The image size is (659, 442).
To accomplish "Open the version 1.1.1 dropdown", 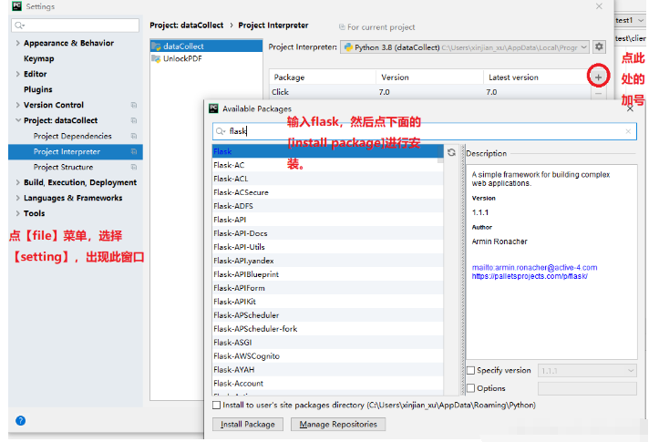I will pos(587,371).
